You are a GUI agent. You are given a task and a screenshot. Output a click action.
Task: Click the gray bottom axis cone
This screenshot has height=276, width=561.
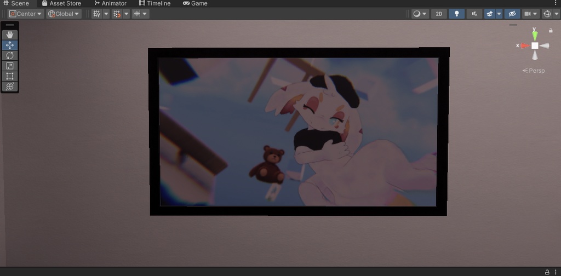535,55
